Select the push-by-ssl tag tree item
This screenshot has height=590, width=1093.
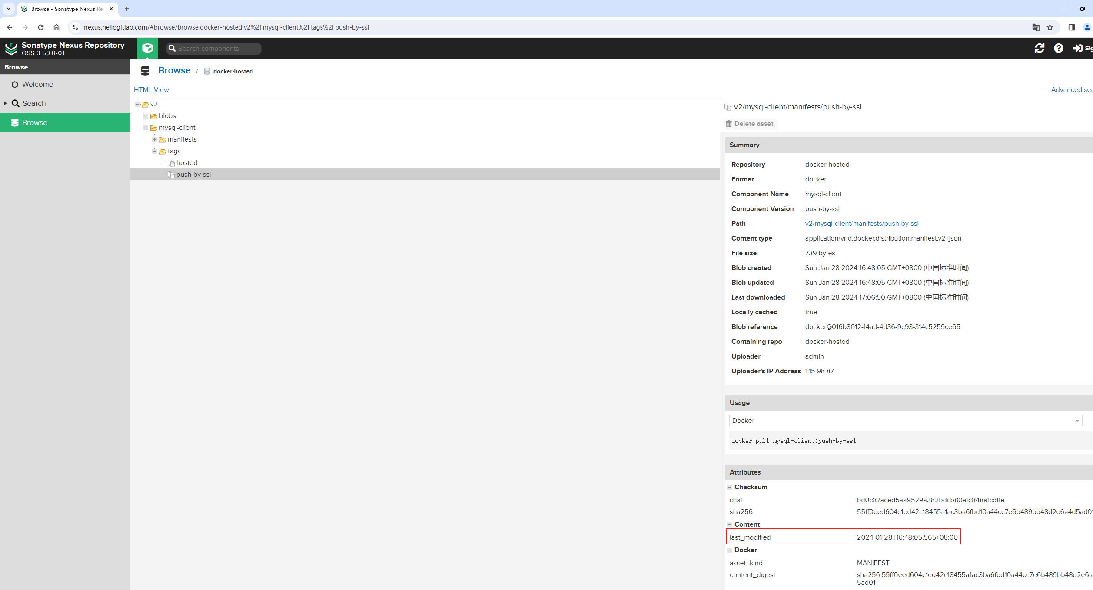(193, 175)
